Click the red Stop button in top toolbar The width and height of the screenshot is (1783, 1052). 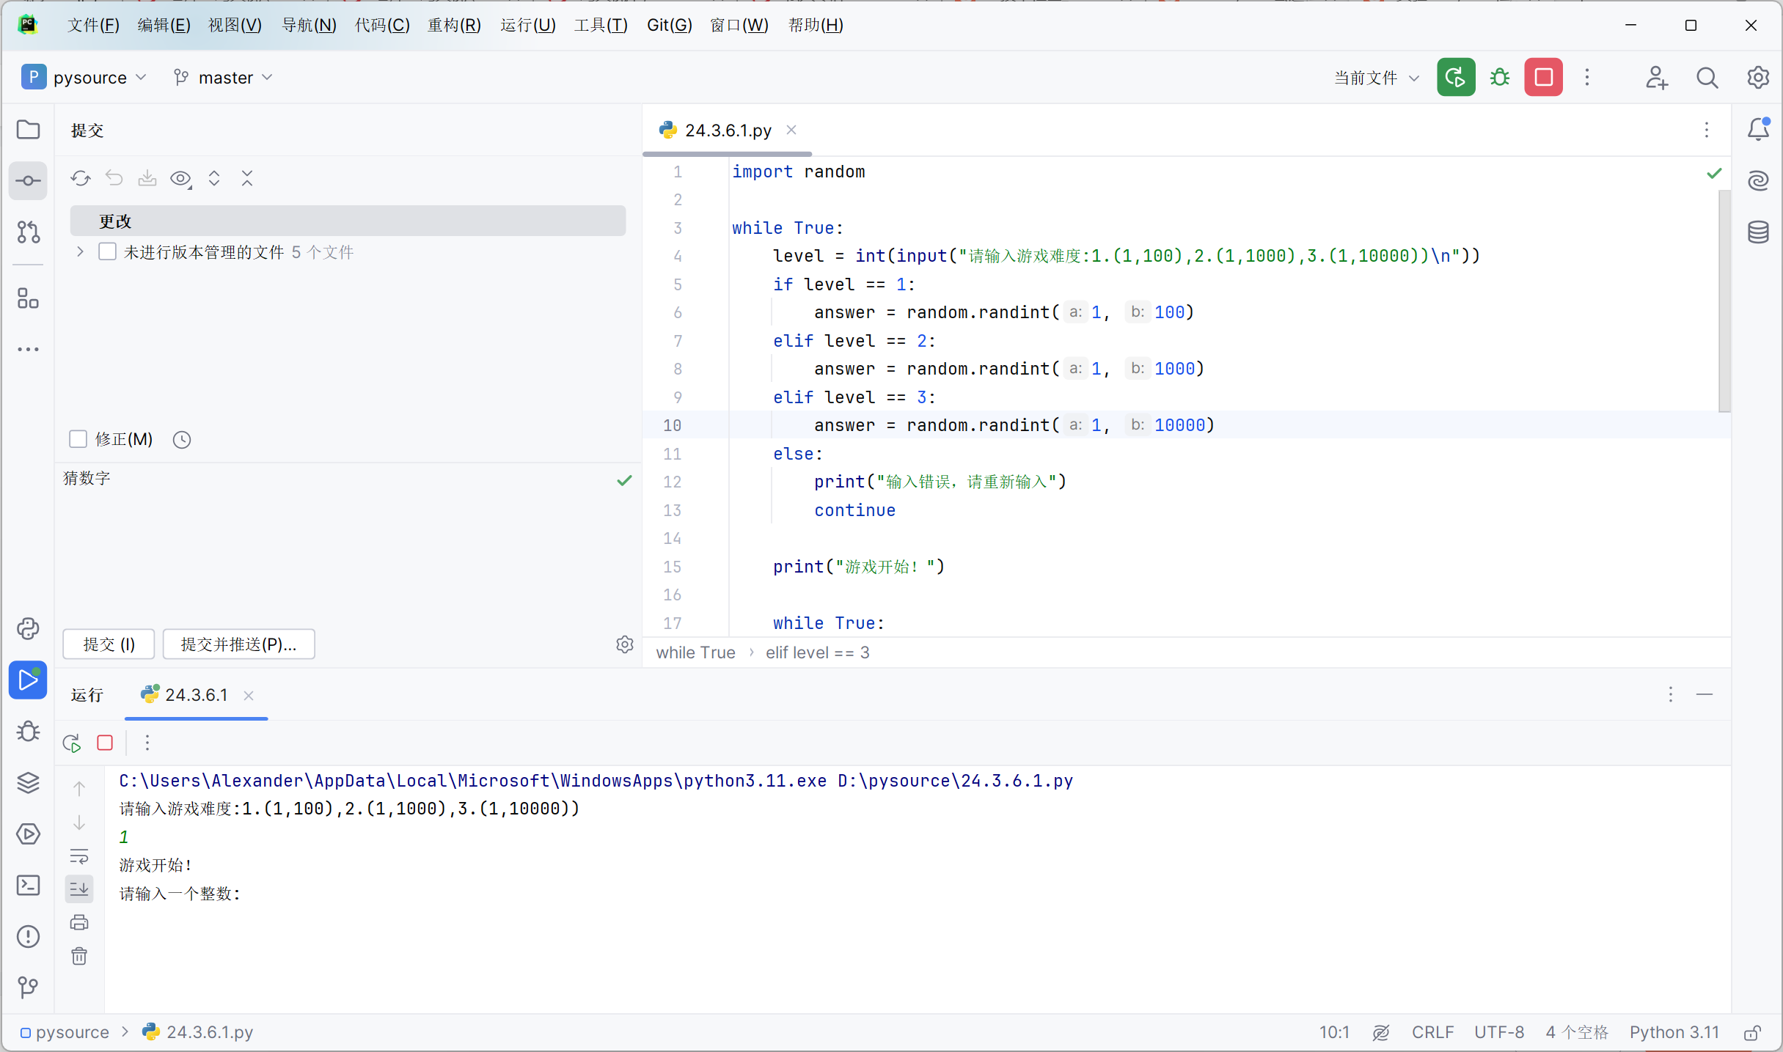(x=1543, y=77)
